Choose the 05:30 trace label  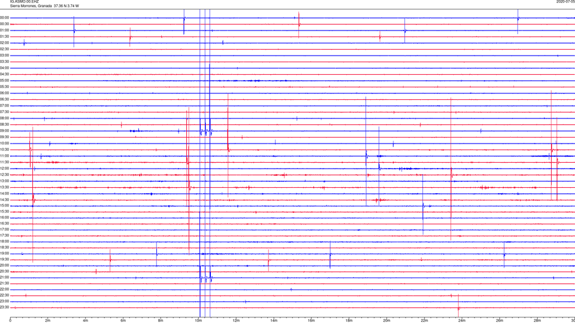[x=5, y=87]
